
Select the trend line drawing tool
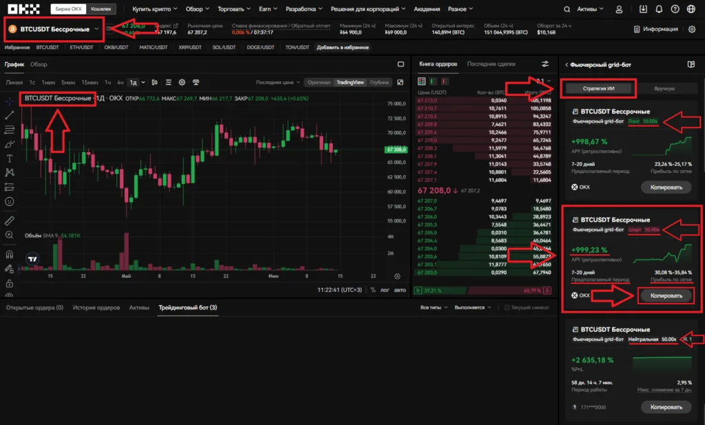[10, 115]
